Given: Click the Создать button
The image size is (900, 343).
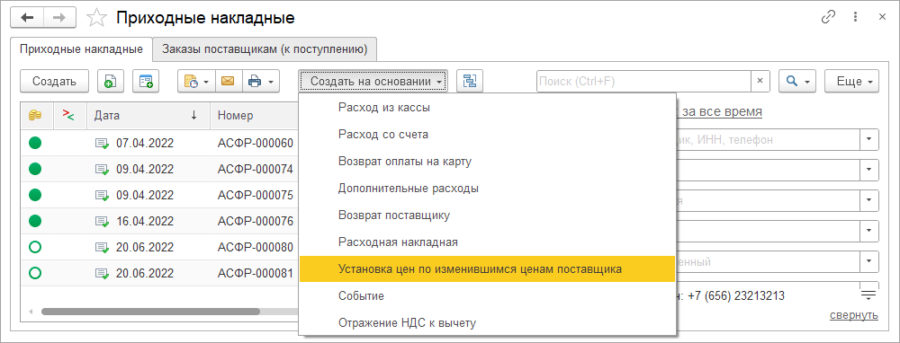Looking at the screenshot, I should 55,82.
